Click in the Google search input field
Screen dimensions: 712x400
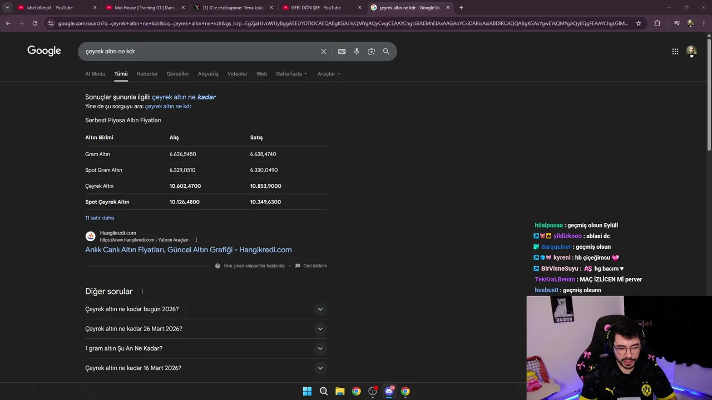tap(200, 51)
